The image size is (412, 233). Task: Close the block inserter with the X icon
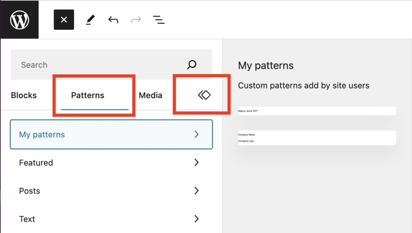pyautogui.click(x=64, y=19)
